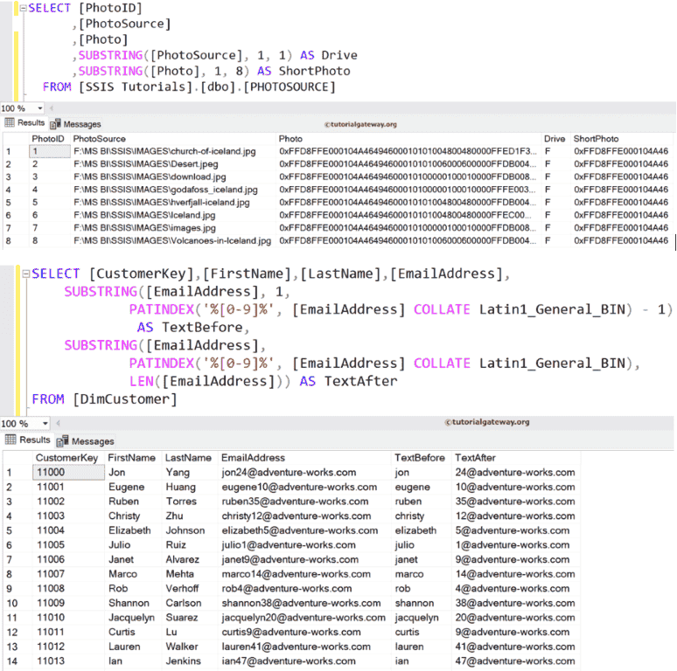The image size is (677, 671).
Task: Click the upper Results grid icon
Action: click(10, 123)
